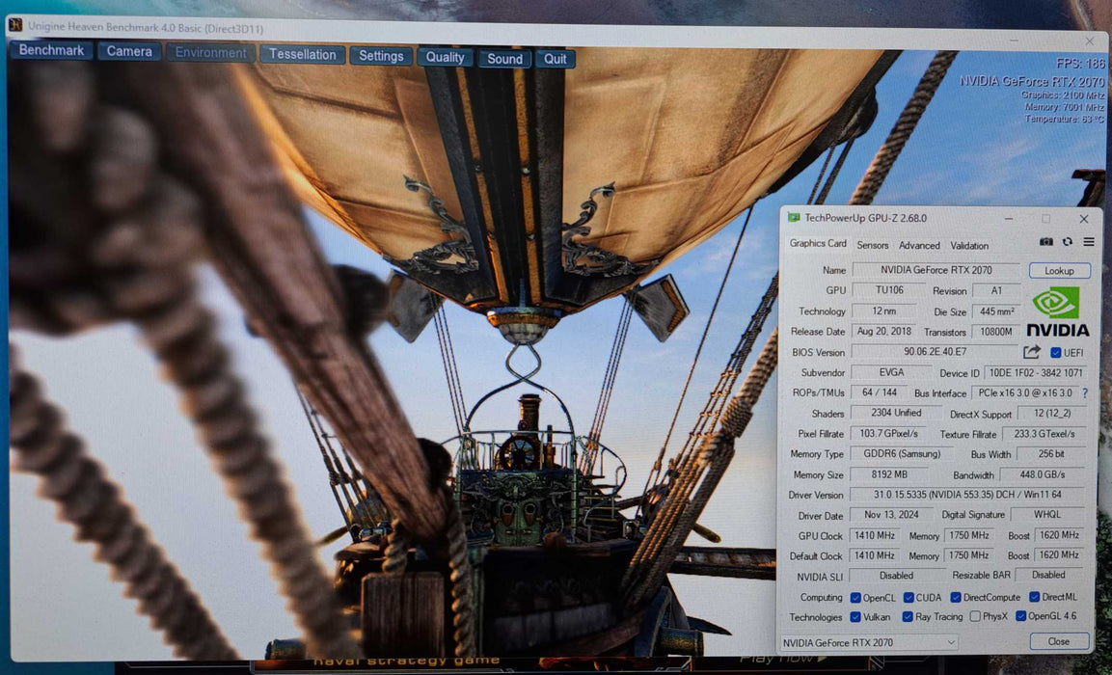The height and width of the screenshot is (675, 1112).
Task: Toggle the CUDA checkbox
Action: click(x=909, y=597)
